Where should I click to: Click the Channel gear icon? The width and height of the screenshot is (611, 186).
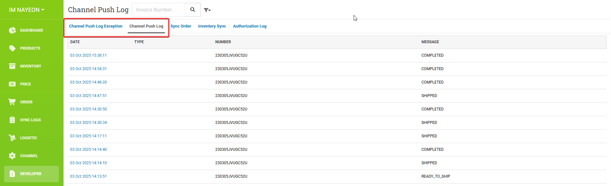[x=12, y=156]
